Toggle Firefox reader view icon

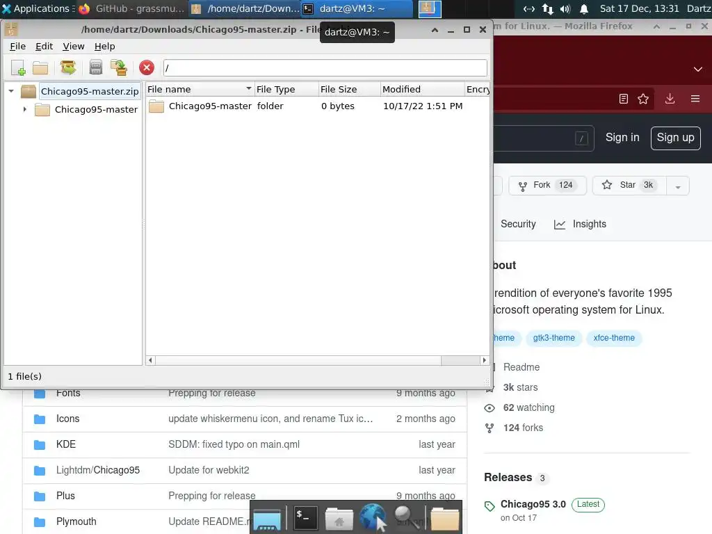pyautogui.click(x=624, y=99)
